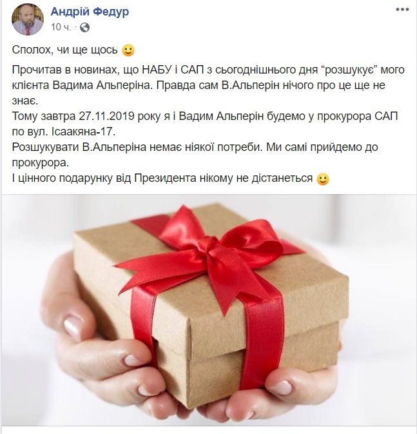Click the smiley emoji after "чи ще щось"
The height and width of the screenshot is (434, 417).
[128, 50]
